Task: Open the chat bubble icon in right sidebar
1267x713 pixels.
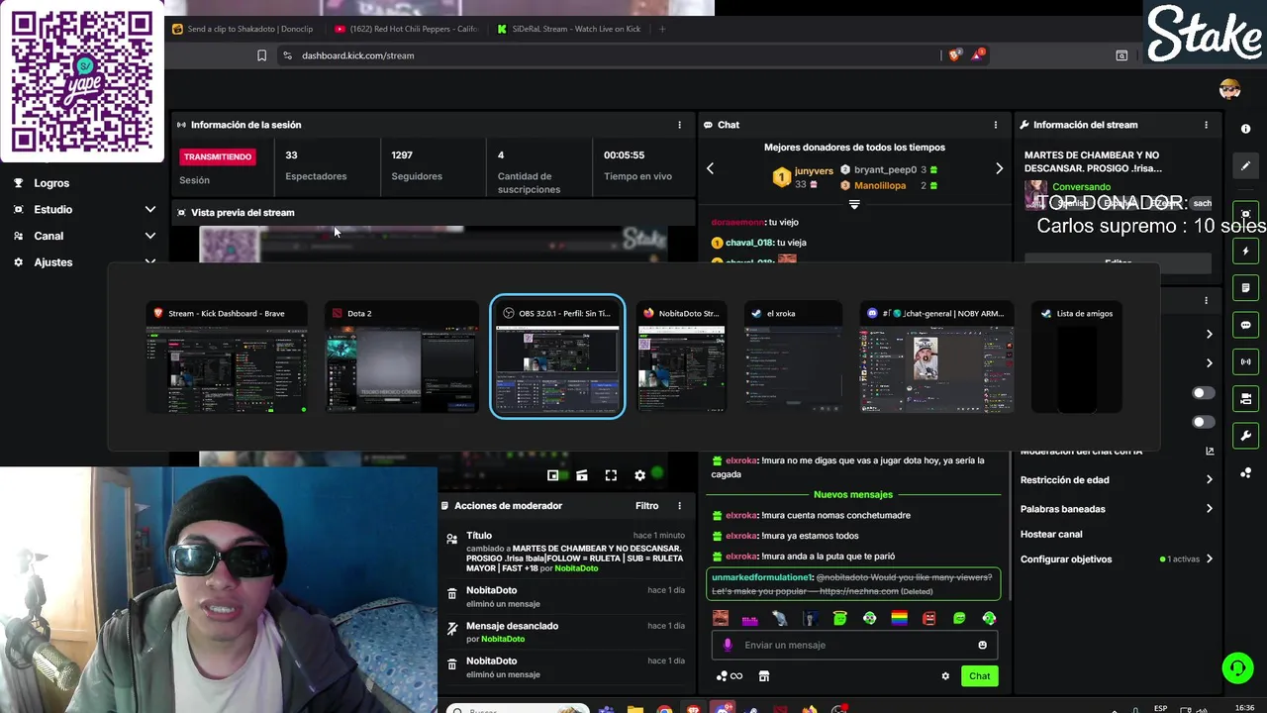Action: pyautogui.click(x=1245, y=325)
